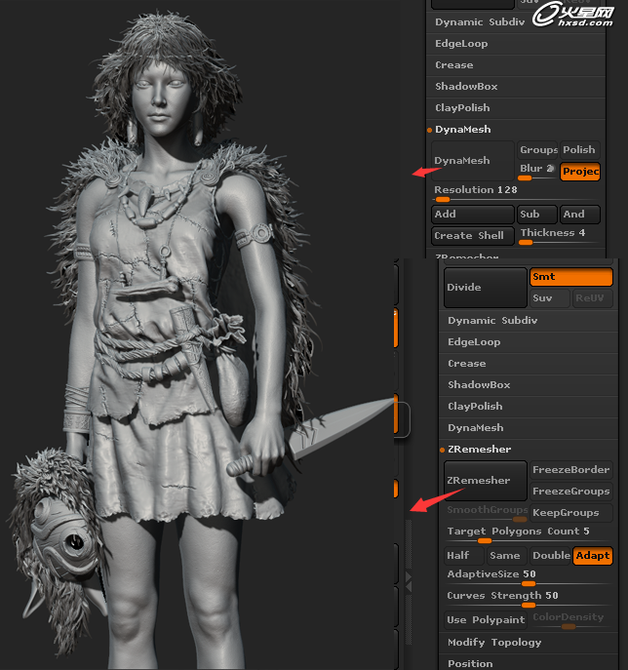Adjust the Resolution 128 slider
Image resolution: width=628 pixels, height=670 pixels.
pyautogui.click(x=516, y=193)
